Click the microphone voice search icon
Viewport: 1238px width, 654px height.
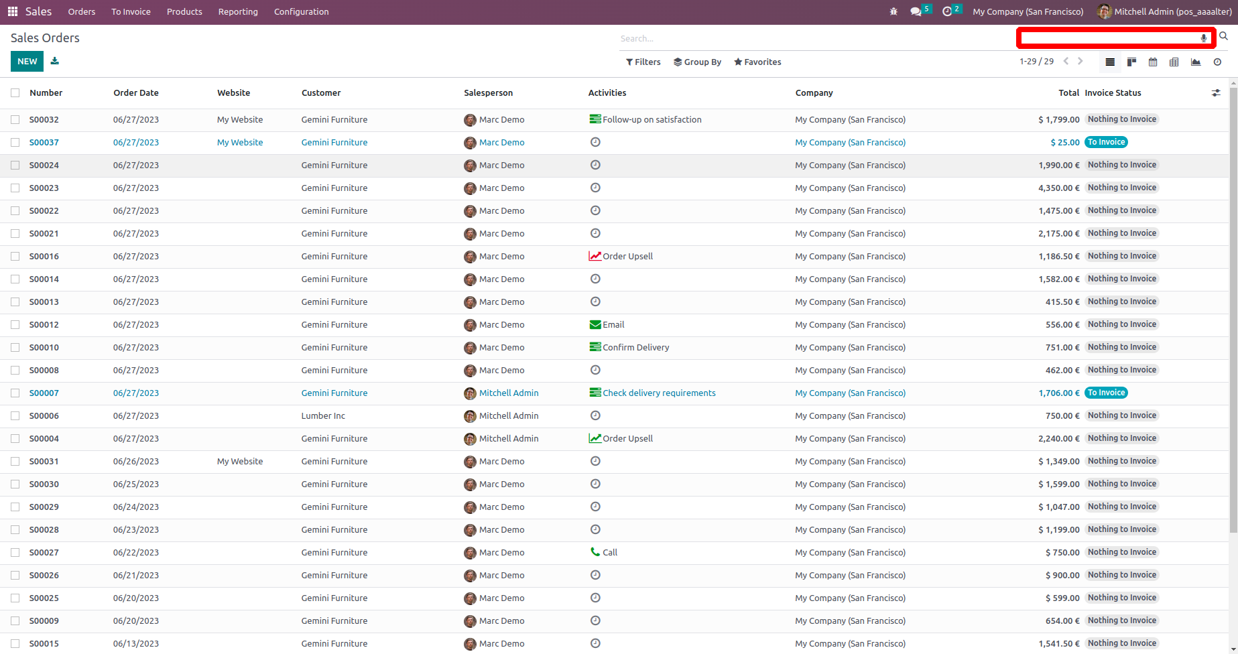click(1204, 38)
